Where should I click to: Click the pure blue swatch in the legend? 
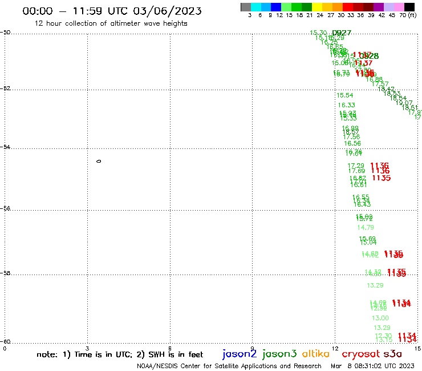tap(276, 7)
